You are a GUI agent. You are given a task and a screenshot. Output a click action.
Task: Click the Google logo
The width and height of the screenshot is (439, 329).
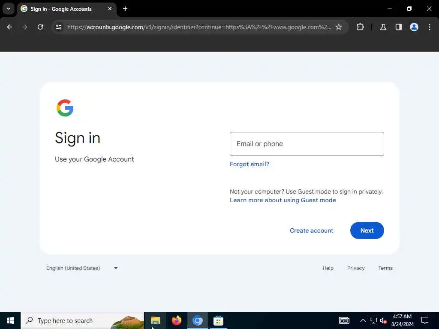coord(65,108)
